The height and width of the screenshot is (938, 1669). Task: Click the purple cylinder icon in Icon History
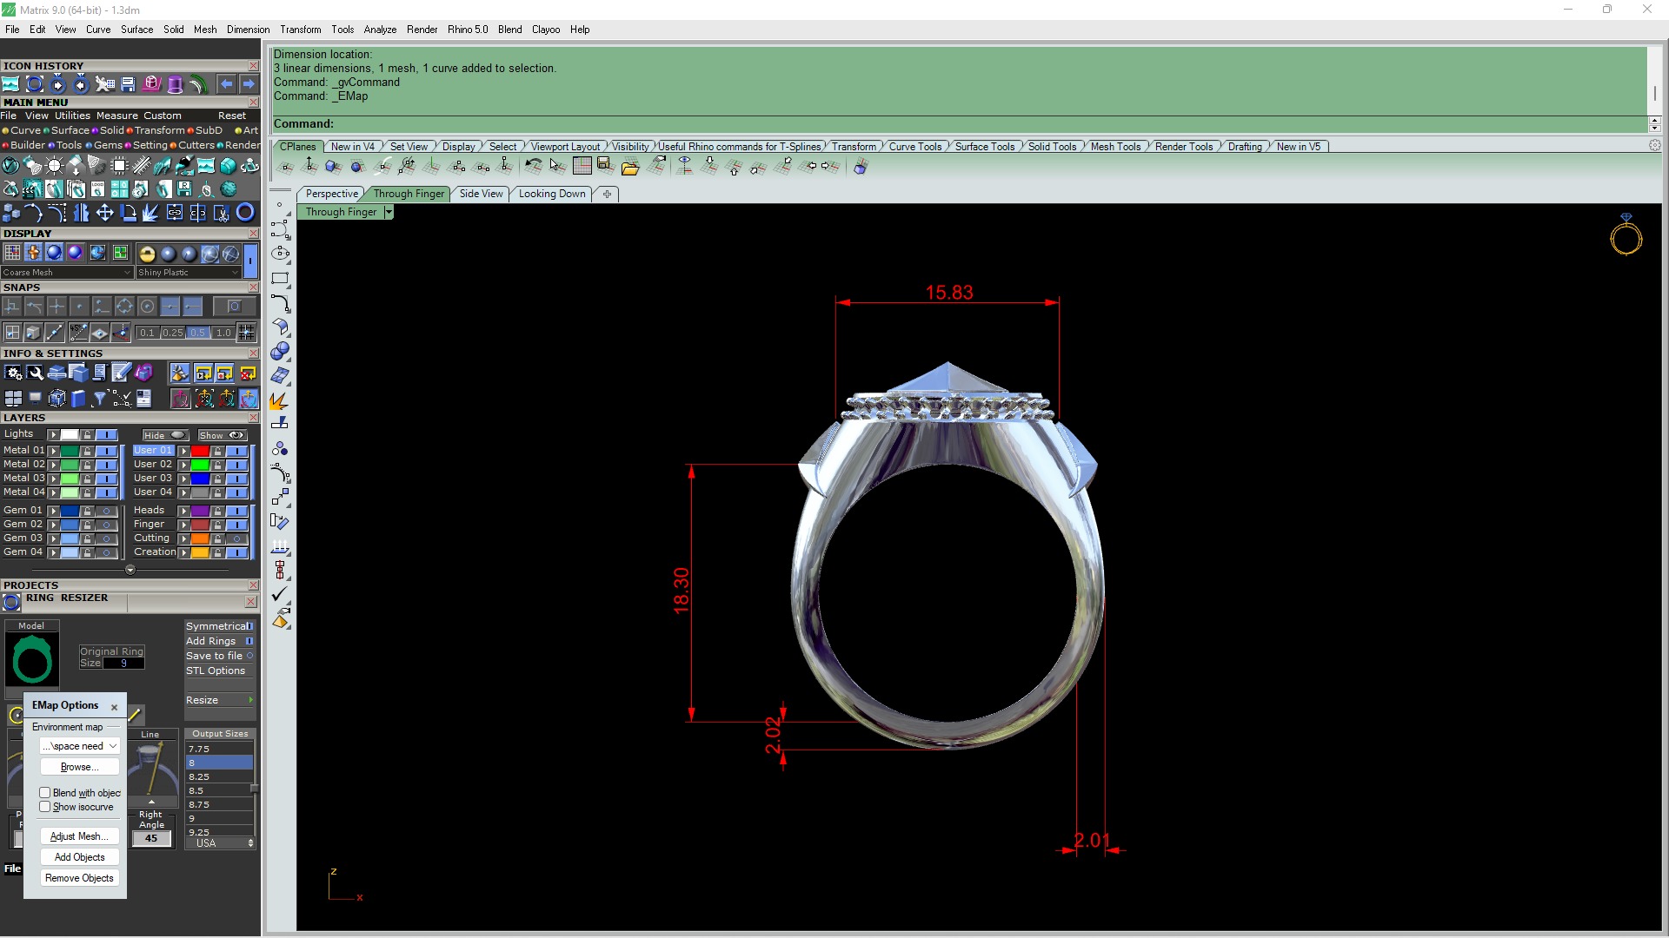coord(175,84)
